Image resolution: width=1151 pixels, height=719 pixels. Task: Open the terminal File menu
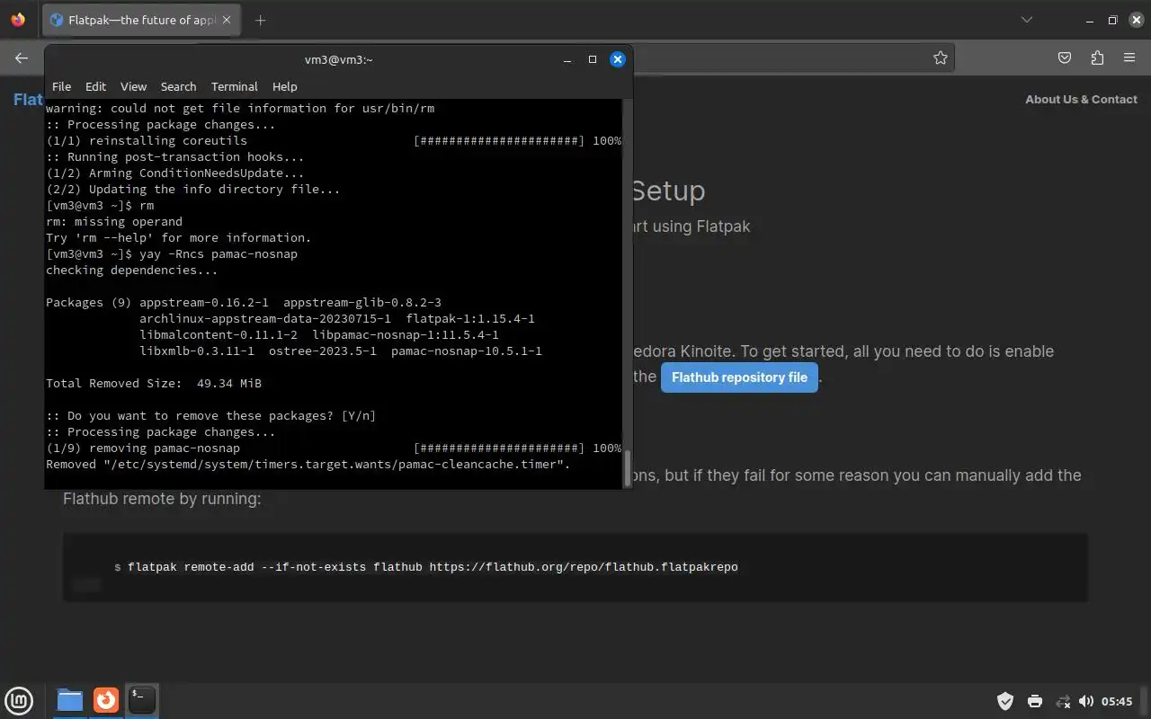[61, 86]
